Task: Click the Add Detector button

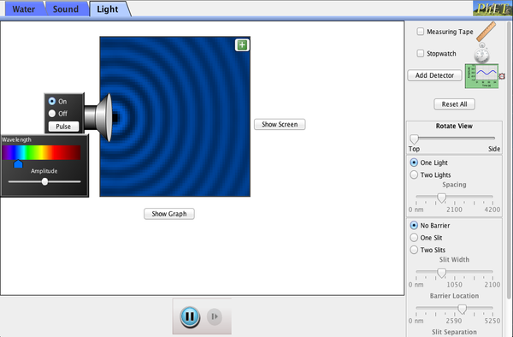Action: point(434,75)
